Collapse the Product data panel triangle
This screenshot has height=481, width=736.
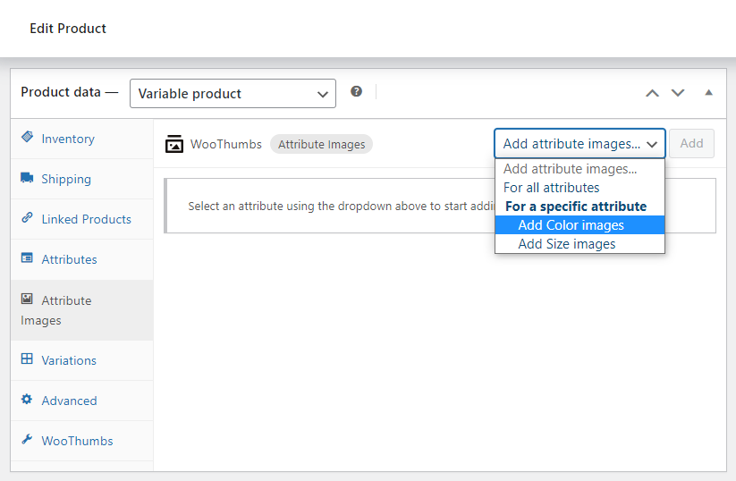[x=709, y=92]
